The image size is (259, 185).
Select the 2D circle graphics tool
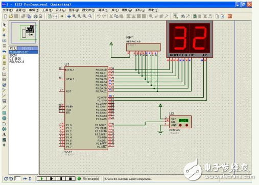(4, 118)
